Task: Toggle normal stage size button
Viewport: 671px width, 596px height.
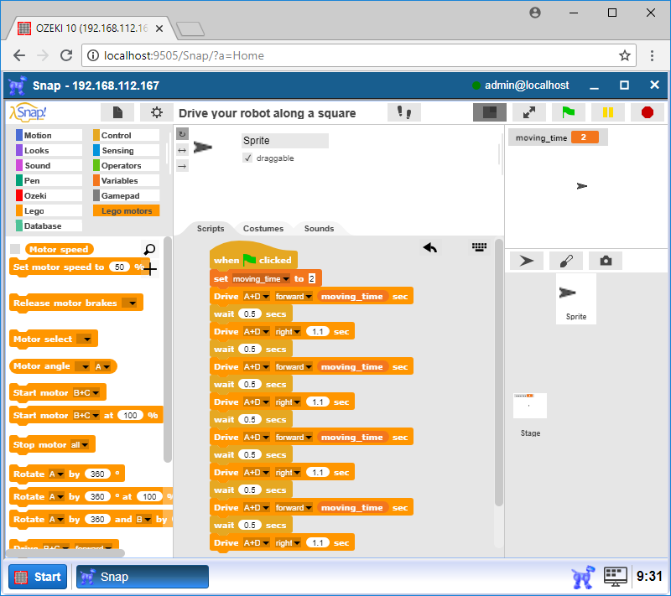Action: point(490,112)
